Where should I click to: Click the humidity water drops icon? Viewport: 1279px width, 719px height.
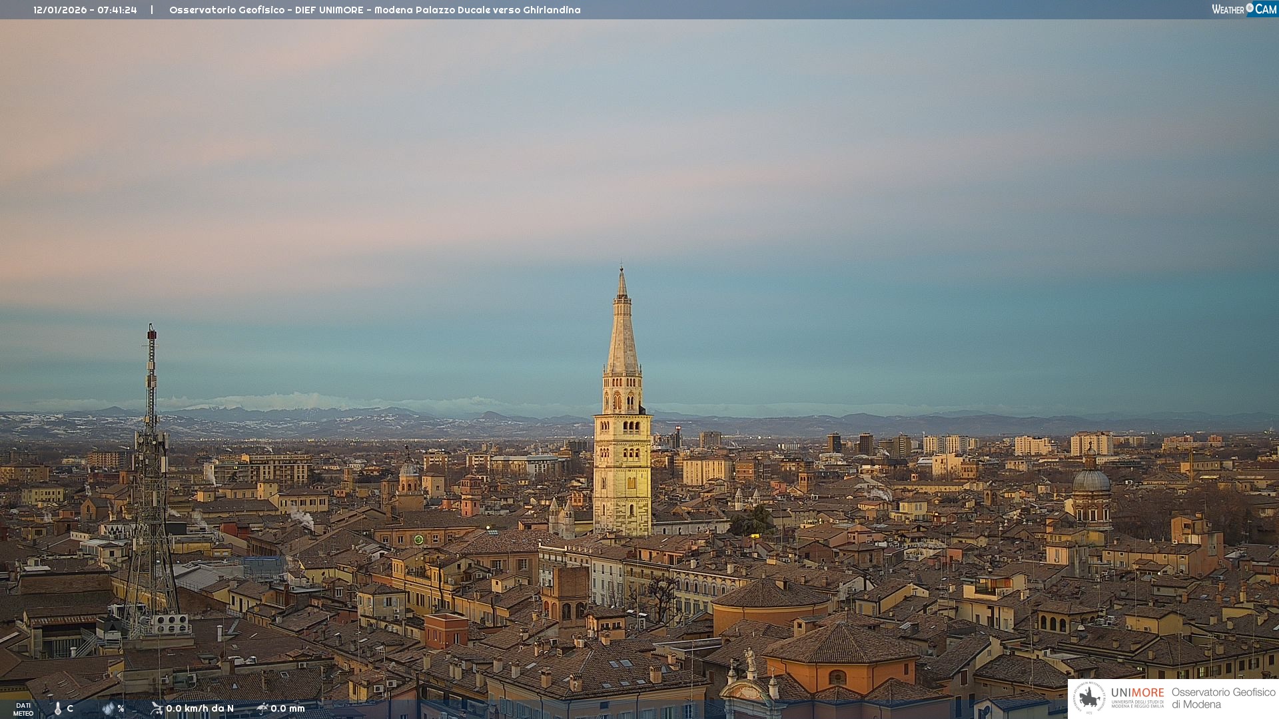pyautogui.click(x=108, y=708)
